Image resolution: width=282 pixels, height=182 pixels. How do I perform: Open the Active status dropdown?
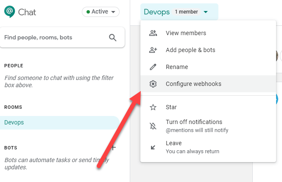(x=101, y=12)
